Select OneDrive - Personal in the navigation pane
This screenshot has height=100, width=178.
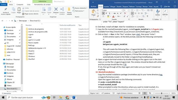(x=13, y=59)
